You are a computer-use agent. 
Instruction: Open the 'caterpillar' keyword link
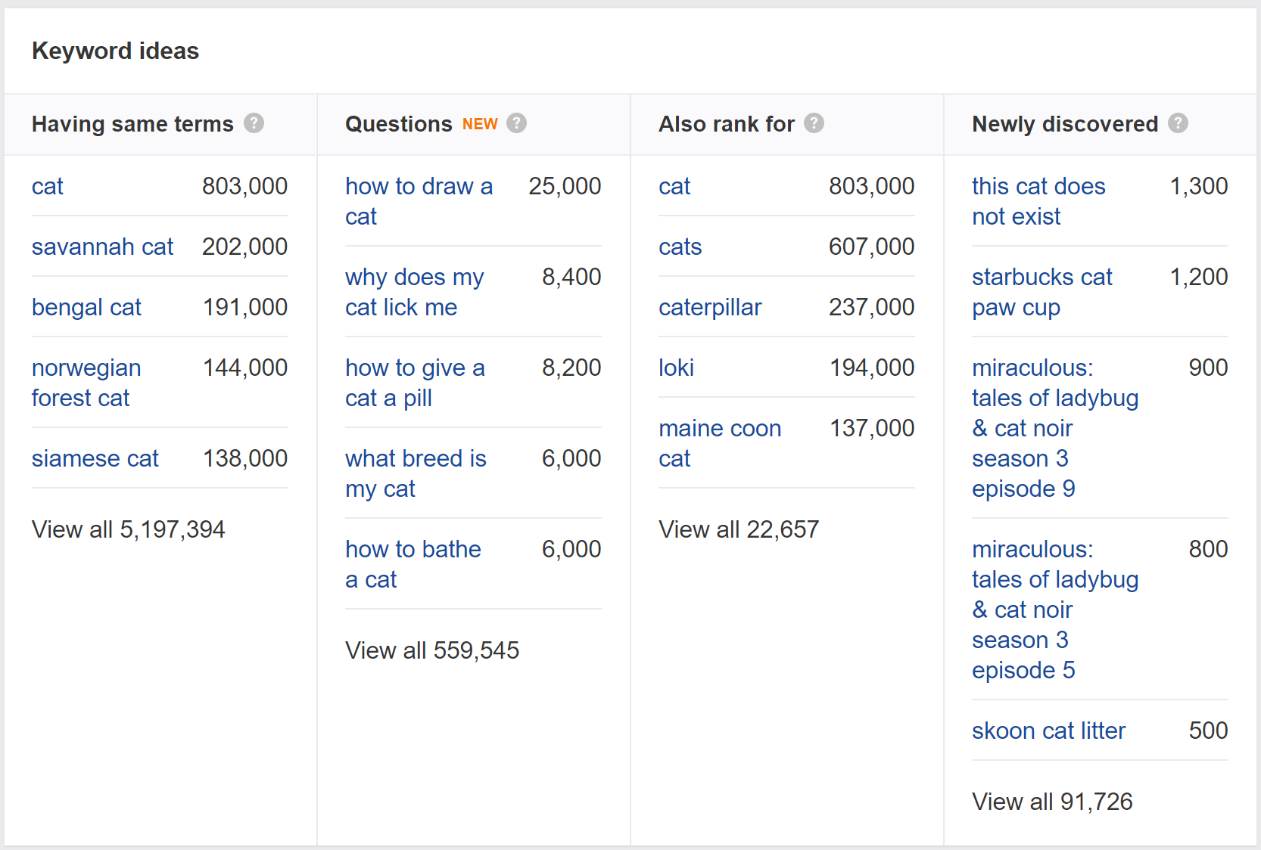709,307
